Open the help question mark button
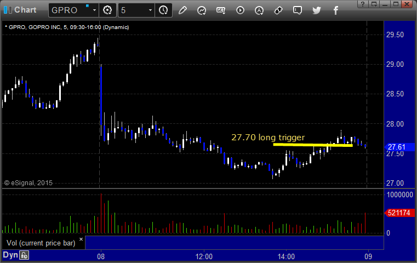 363,4
